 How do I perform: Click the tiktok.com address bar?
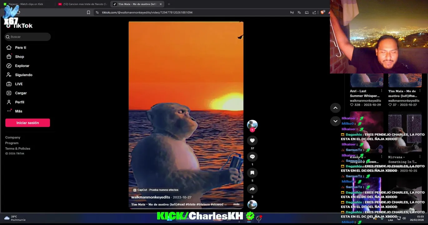tap(147, 12)
